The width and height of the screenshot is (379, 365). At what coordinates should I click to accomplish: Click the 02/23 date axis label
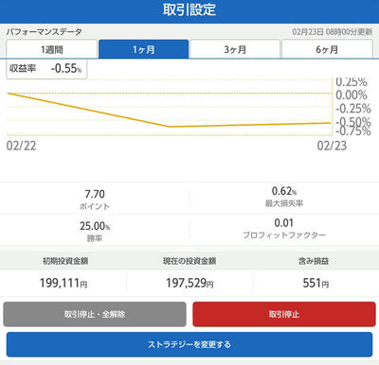[x=332, y=146]
